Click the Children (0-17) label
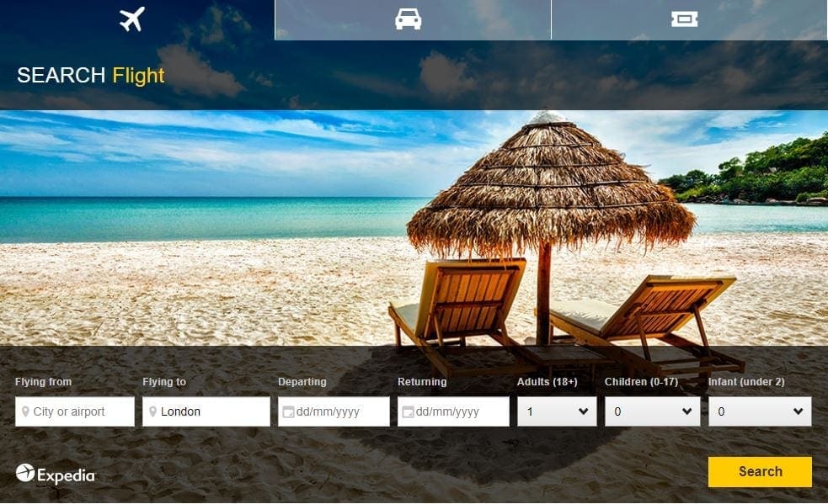This screenshot has height=504, width=828. point(641,381)
